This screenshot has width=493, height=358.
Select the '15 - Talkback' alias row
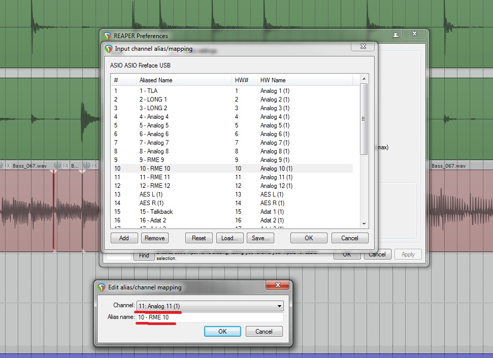coord(156,212)
